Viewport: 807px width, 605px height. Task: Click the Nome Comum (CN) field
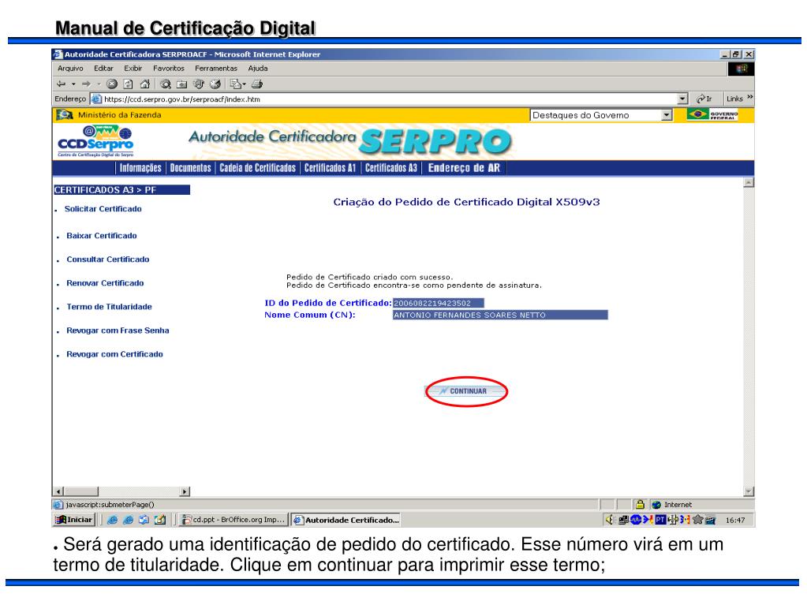pos(500,315)
